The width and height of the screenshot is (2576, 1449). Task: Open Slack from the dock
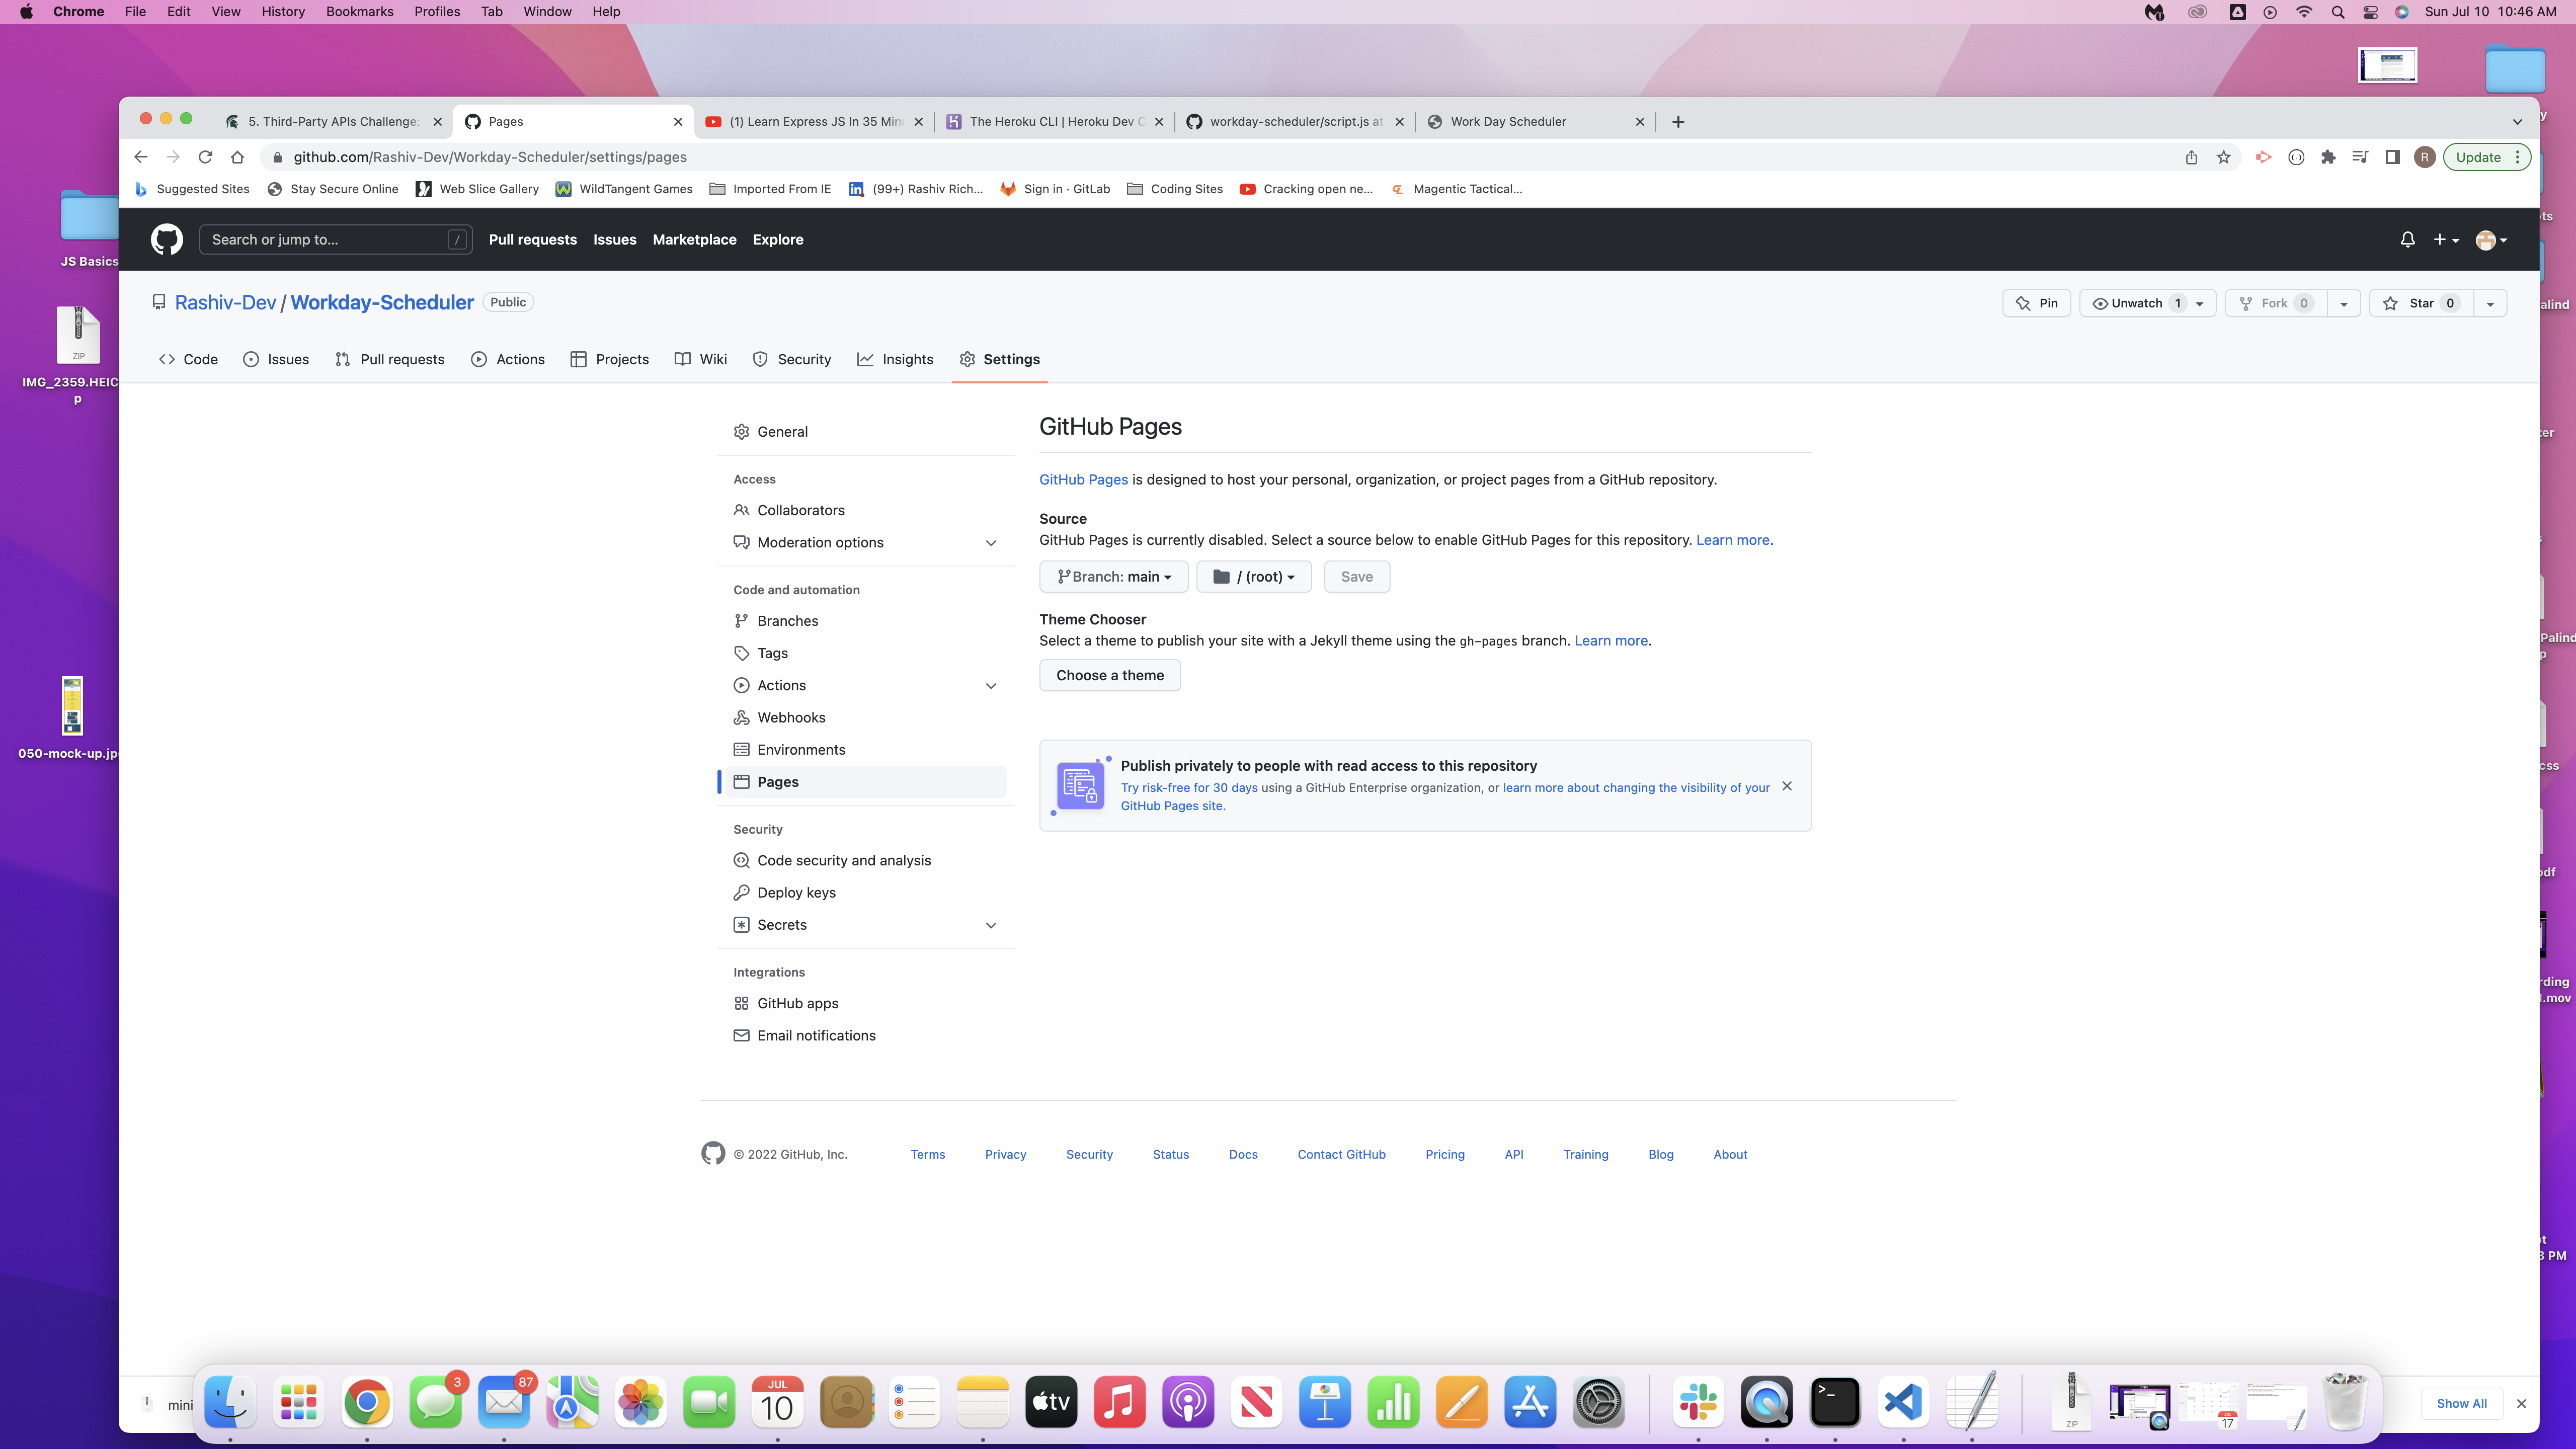[1698, 1402]
